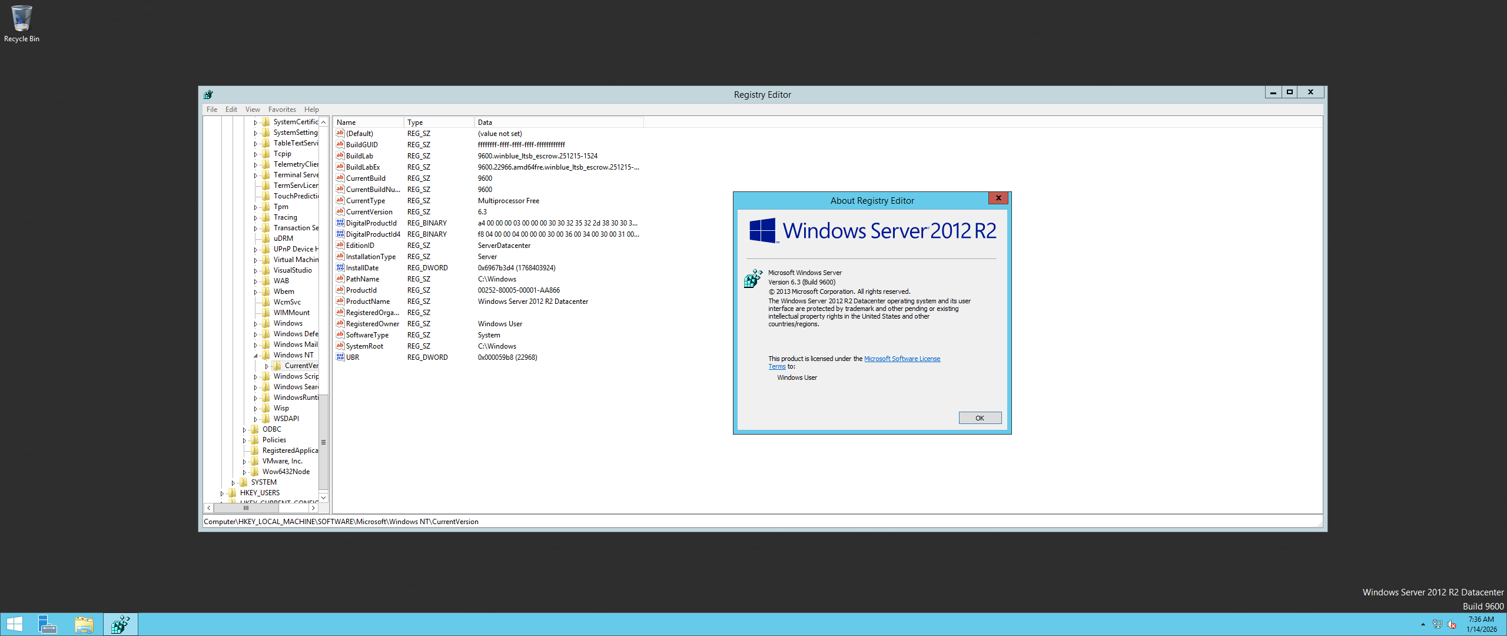Select the DigitalProductId binary value icon
The width and height of the screenshot is (1507, 636).
click(x=340, y=223)
